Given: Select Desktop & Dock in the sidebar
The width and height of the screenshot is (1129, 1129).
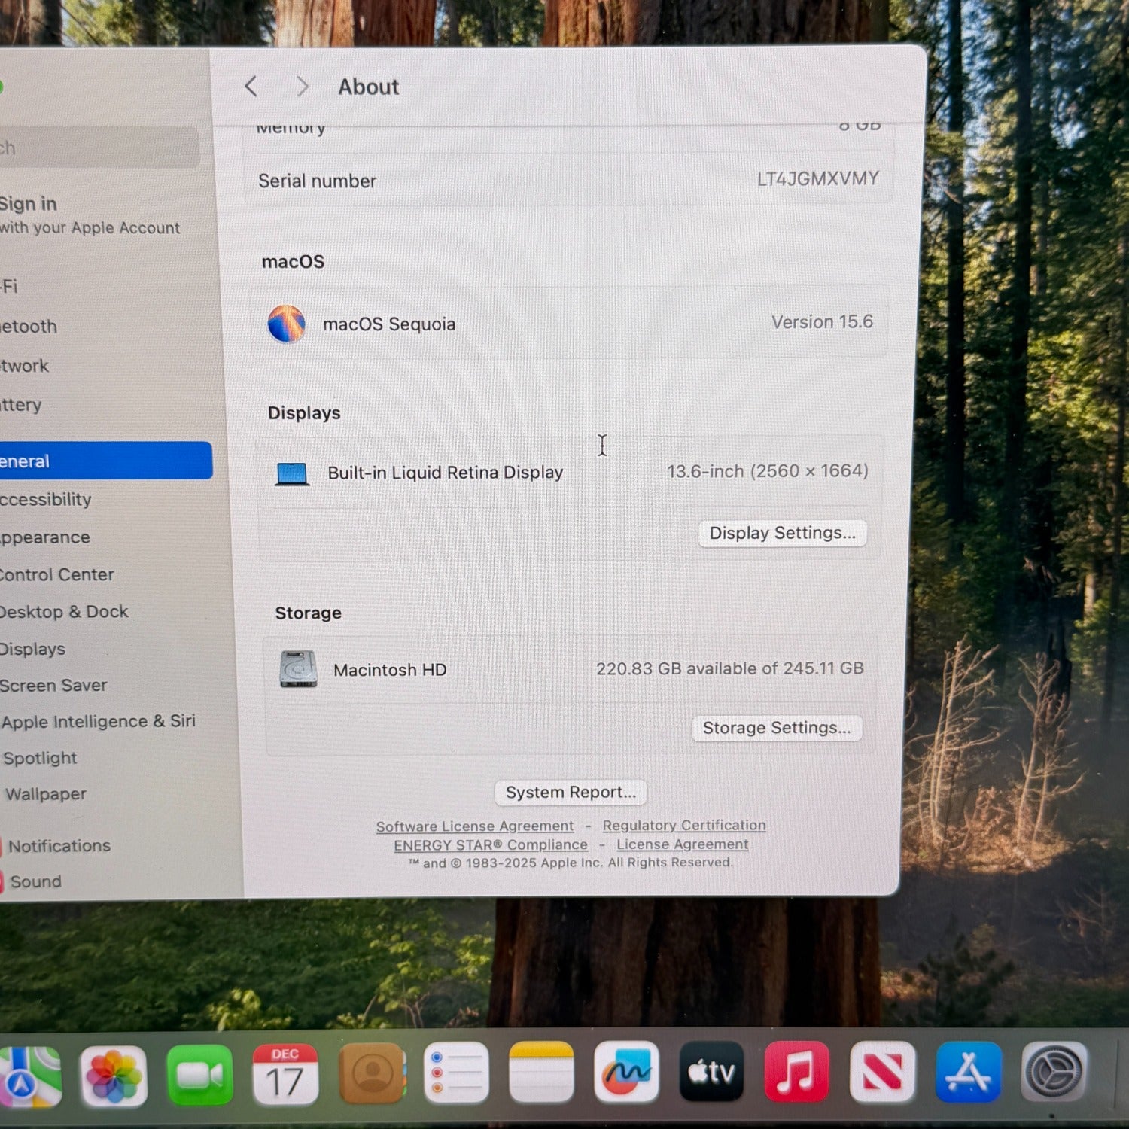Looking at the screenshot, I should coord(65,612).
